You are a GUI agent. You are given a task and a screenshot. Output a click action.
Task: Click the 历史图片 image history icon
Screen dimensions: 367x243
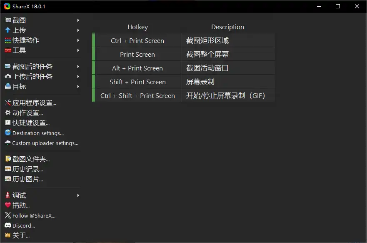[x=8, y=179]
